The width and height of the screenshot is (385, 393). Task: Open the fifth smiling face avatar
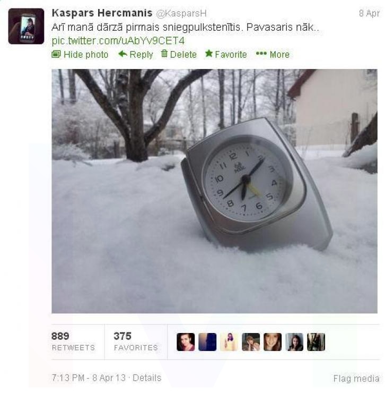coord(273,342)
